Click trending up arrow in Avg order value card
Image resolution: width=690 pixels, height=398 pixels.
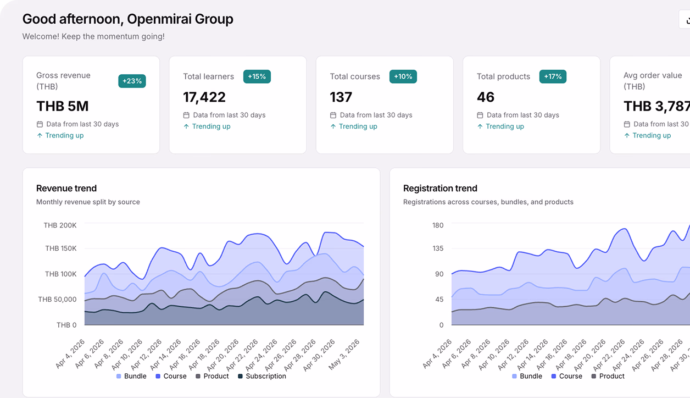[x=627, y=135]
